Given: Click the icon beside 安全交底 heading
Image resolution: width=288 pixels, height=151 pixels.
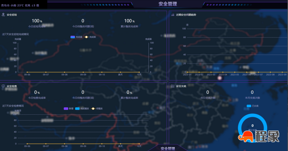Looking at the screenshot, I should pos(173,86).
